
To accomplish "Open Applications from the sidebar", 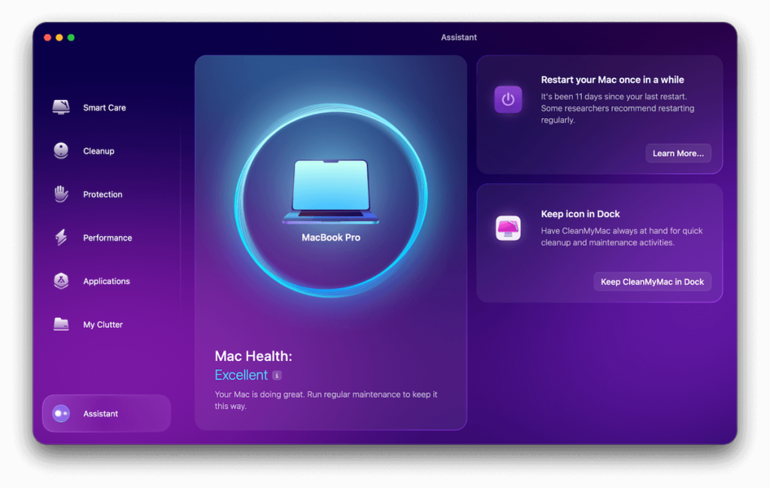I will (106, 280).
